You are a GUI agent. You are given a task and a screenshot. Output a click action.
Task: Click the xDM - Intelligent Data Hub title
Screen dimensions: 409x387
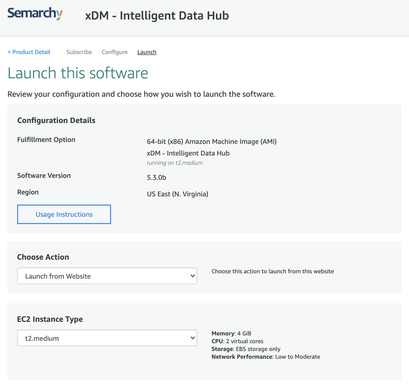point(157,16)
